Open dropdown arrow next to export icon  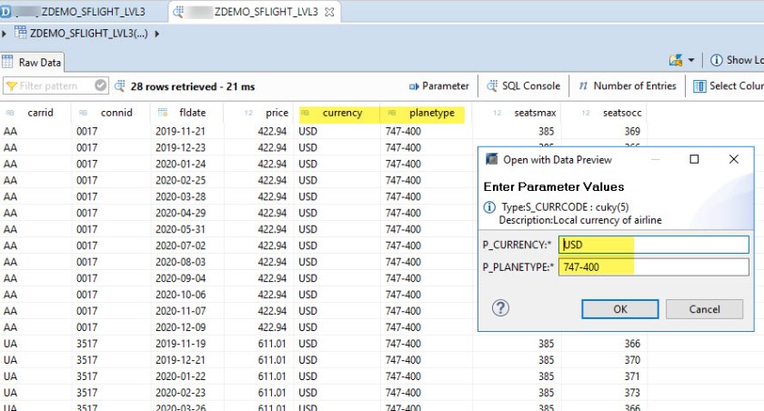pos(691,60)
